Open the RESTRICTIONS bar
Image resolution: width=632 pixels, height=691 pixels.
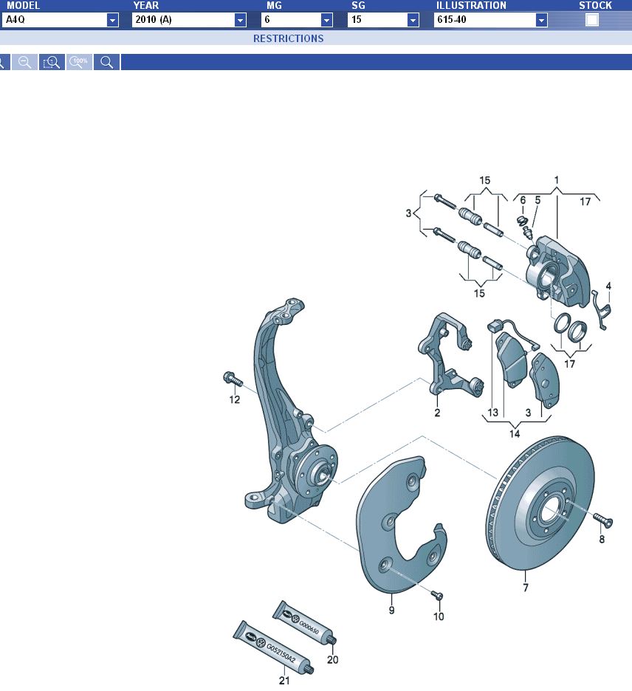[289, 38]
